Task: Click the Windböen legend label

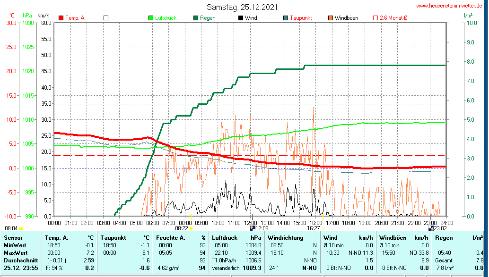Action: pyautogui.click(x=347, y=18)
